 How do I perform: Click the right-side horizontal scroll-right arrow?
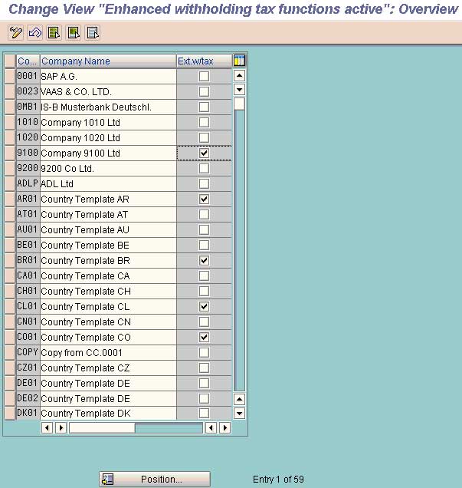pyautogui.click(x=225, y=428)
